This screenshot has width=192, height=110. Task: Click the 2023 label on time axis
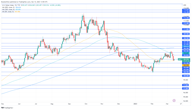(x=135, y=104)
